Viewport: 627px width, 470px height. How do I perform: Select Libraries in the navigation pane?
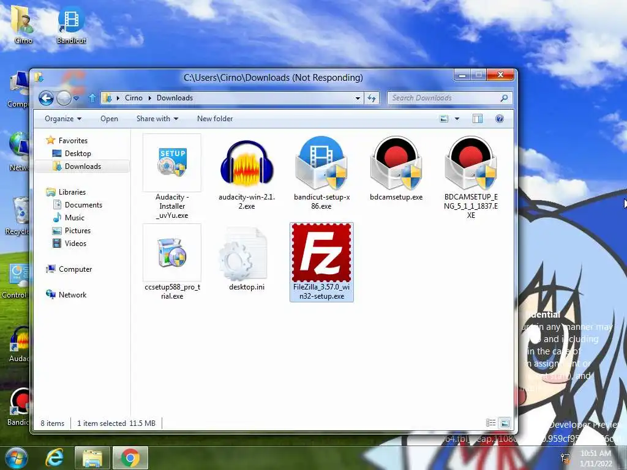tap(72, 192)
